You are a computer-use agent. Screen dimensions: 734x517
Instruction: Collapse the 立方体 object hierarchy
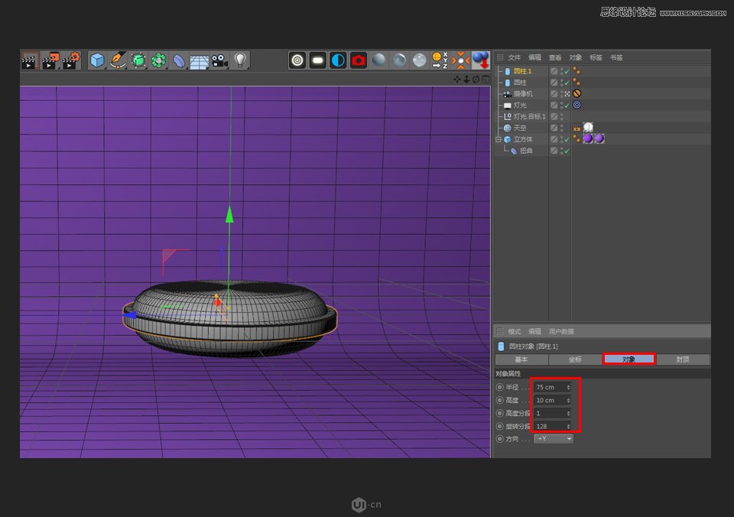(498, 138)
